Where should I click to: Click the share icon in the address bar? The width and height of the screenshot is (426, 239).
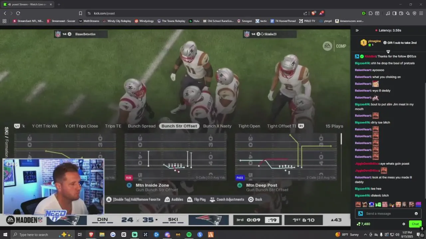305,13
